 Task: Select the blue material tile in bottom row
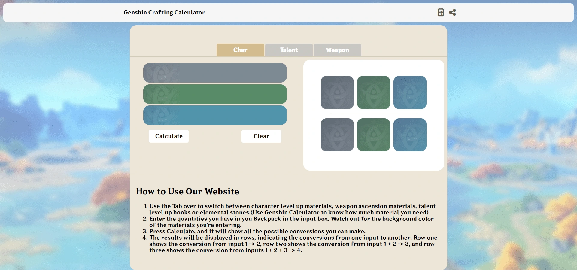coord(410,135)
